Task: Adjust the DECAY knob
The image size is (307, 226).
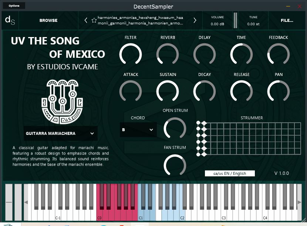Action: [x=205, y=91]
